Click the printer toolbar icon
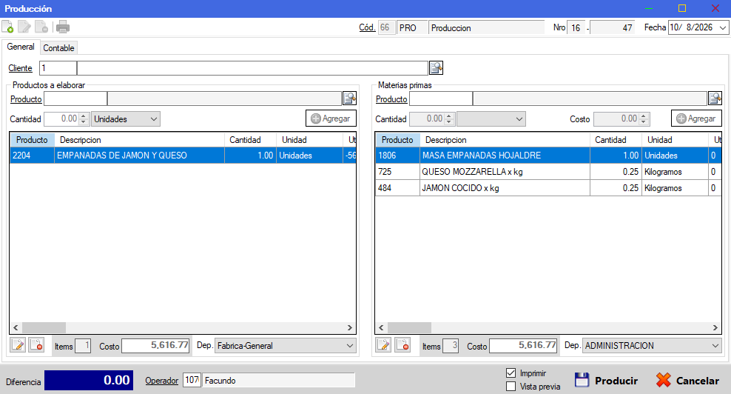 coord(63,27)
